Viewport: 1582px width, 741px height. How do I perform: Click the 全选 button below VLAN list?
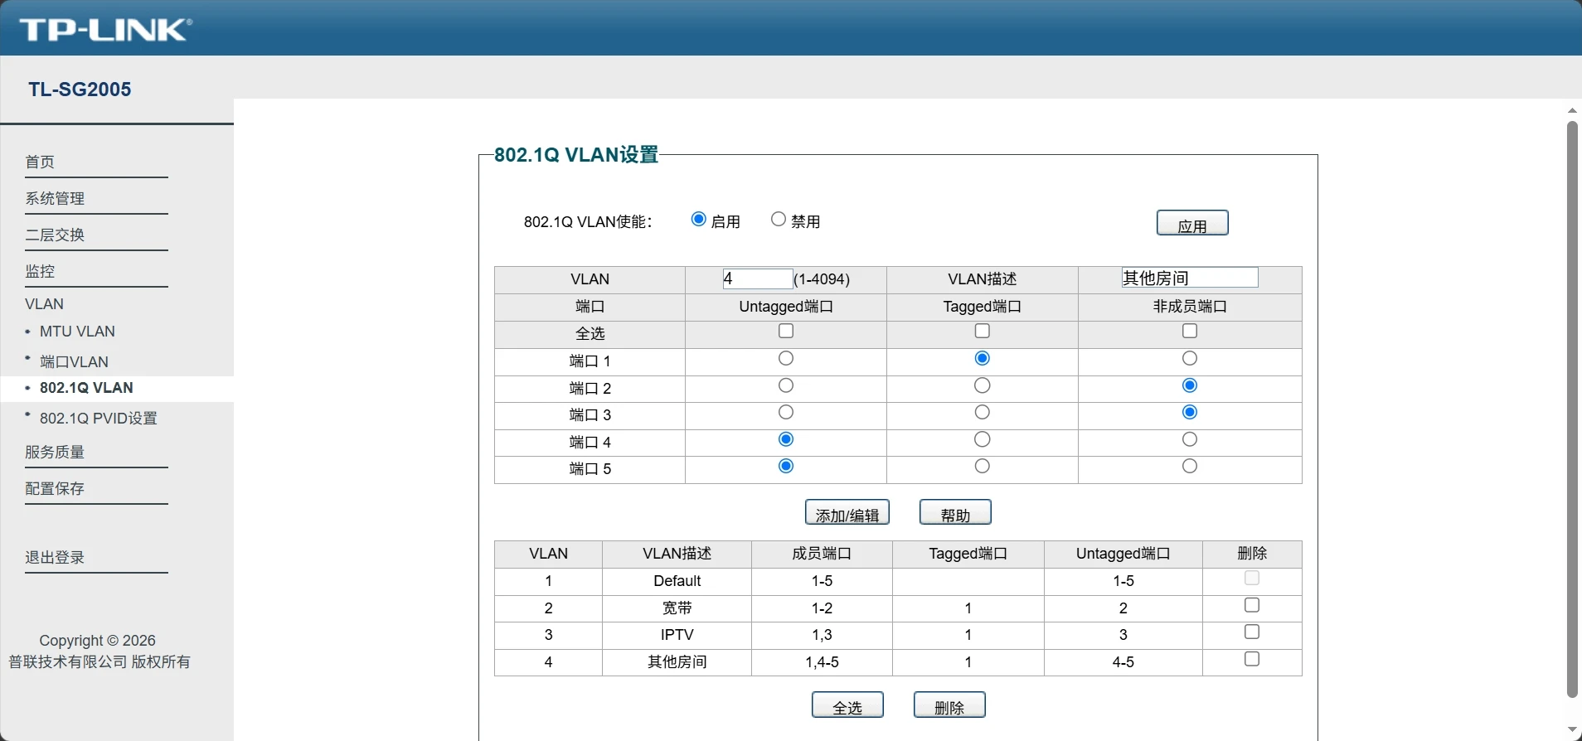pyautogui.click(x=847, y=705)
